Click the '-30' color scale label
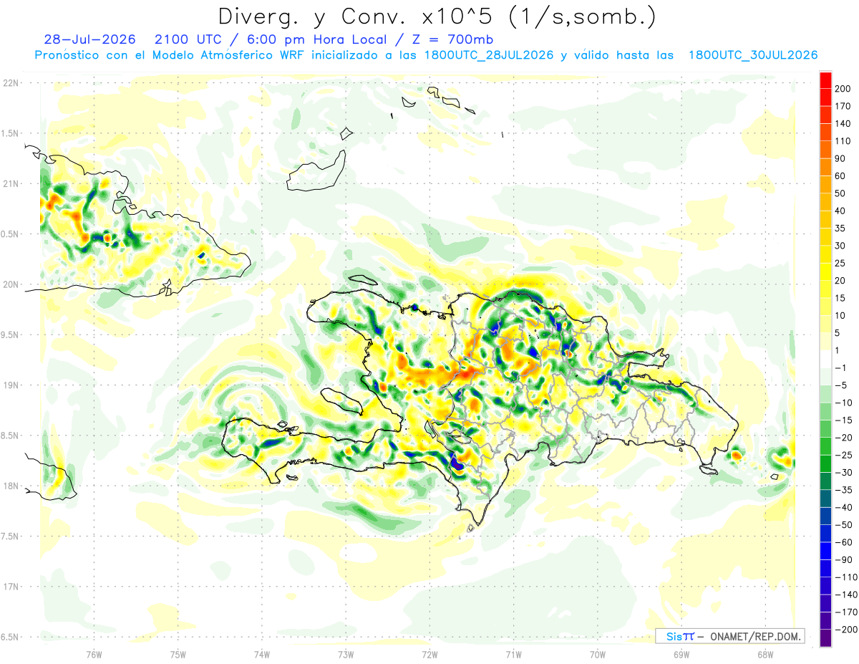The image size is (859, 664). pyautogui.click(x=843, y=473)
